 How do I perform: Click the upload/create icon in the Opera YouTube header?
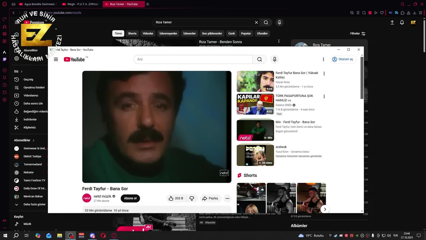(x=392, y=22)
